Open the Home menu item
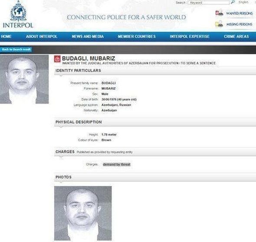The image size is (256, 242). click(x=6, y=36)
